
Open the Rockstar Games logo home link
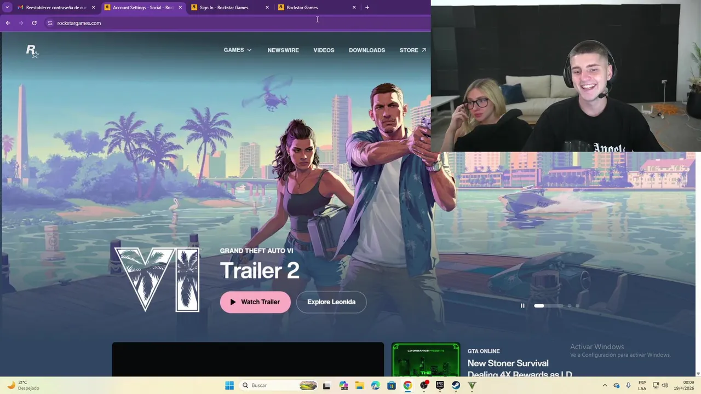point(32,51)
